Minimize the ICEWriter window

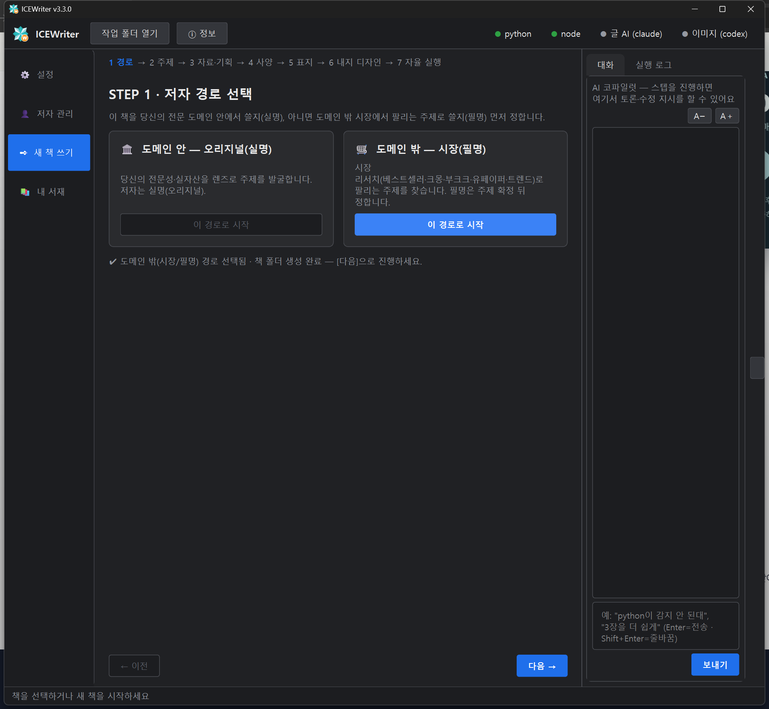tap(695, 9)
